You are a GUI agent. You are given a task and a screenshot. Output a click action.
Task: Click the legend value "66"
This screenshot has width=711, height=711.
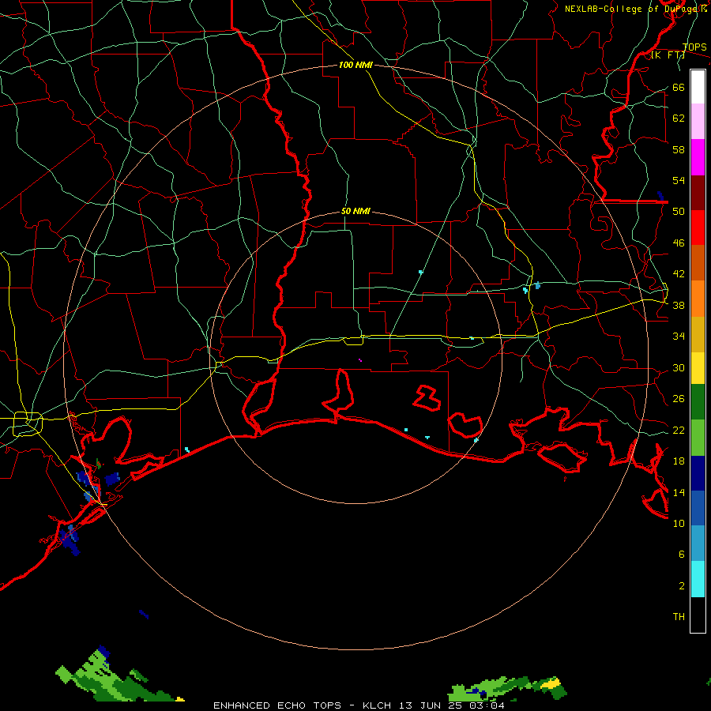(x=679, y=87)
